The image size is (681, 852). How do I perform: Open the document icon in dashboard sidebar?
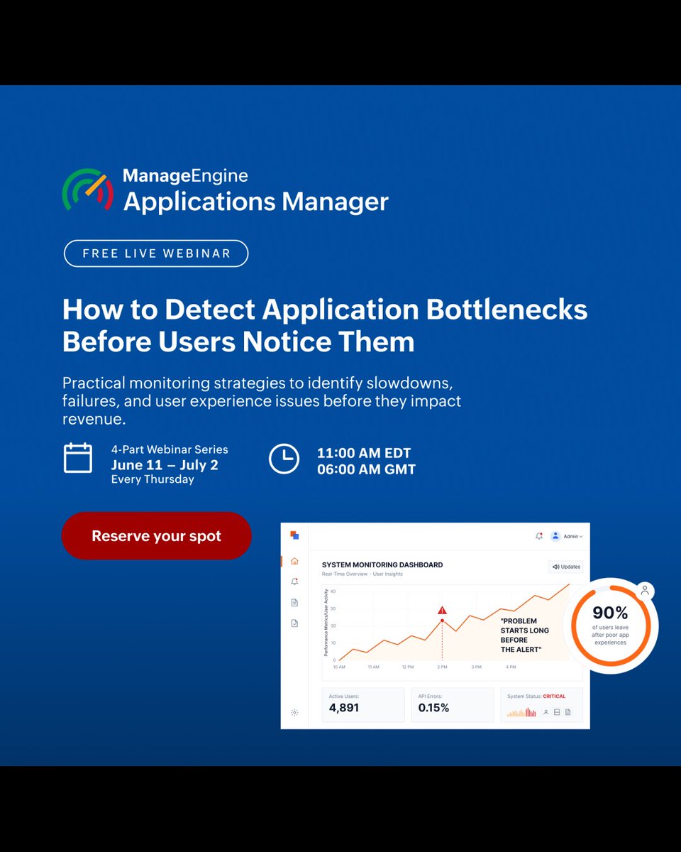pyautogui.click(x=294, y=602)
